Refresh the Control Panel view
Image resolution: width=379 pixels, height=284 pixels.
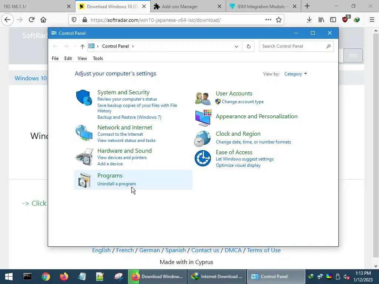click(248, 46)
